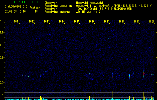Click the 1.1 kHz frequency label
This screenshot has width=157, height=100.
pyautogui.click(x=2, y=32)
